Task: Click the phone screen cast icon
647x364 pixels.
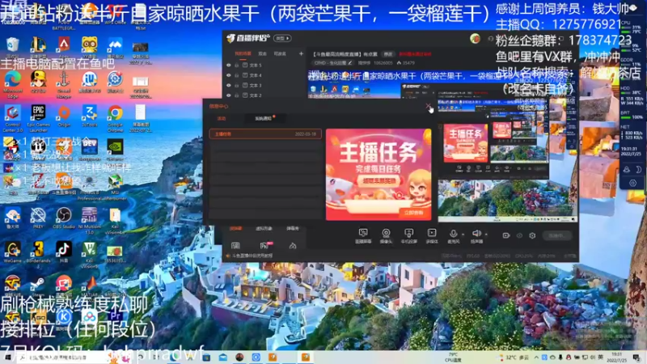Action: (408, 236)
